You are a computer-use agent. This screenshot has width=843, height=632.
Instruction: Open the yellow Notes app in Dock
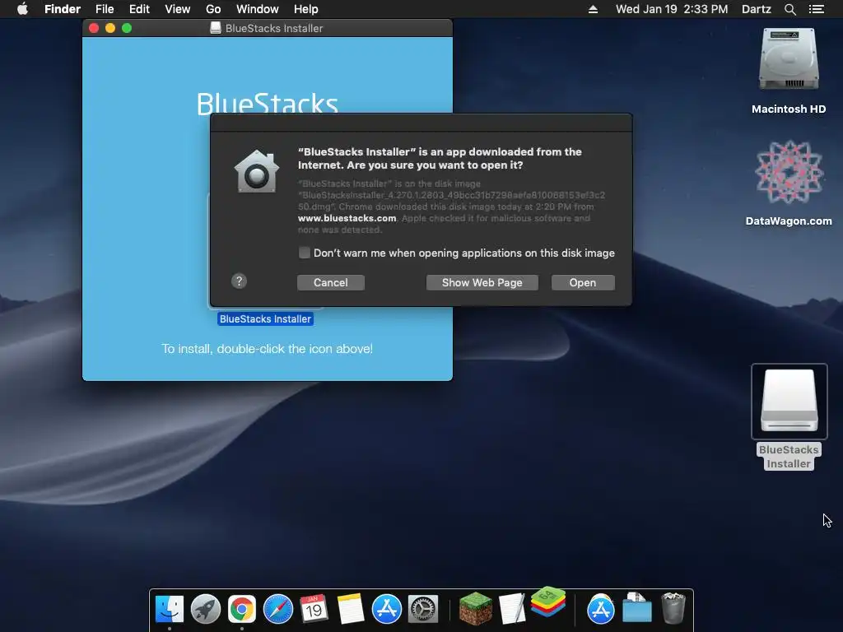pyautogui.click(x=351, y=610)
